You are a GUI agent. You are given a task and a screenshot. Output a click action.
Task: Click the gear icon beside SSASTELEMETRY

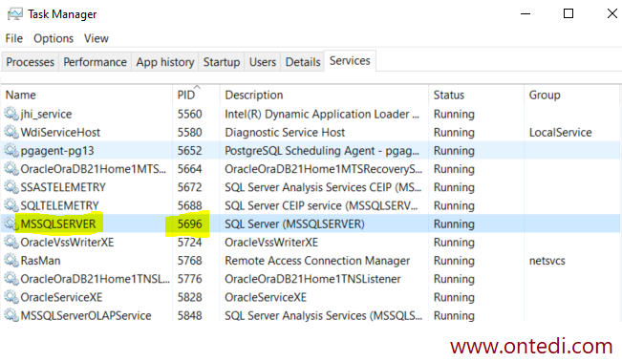pos(11,187)
